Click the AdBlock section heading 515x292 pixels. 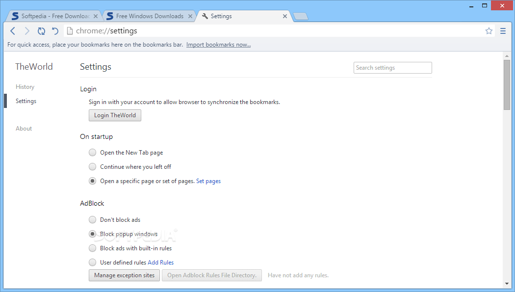[92, 203]
